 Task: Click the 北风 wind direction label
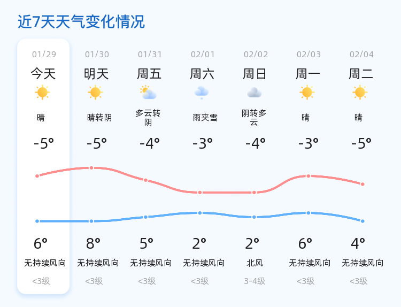coord(255,263)
